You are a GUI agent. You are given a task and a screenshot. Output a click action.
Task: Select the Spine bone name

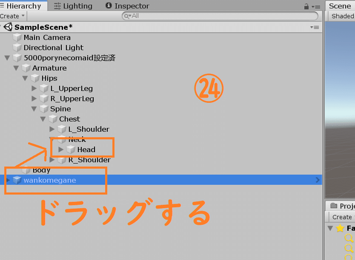pos(60,109)
